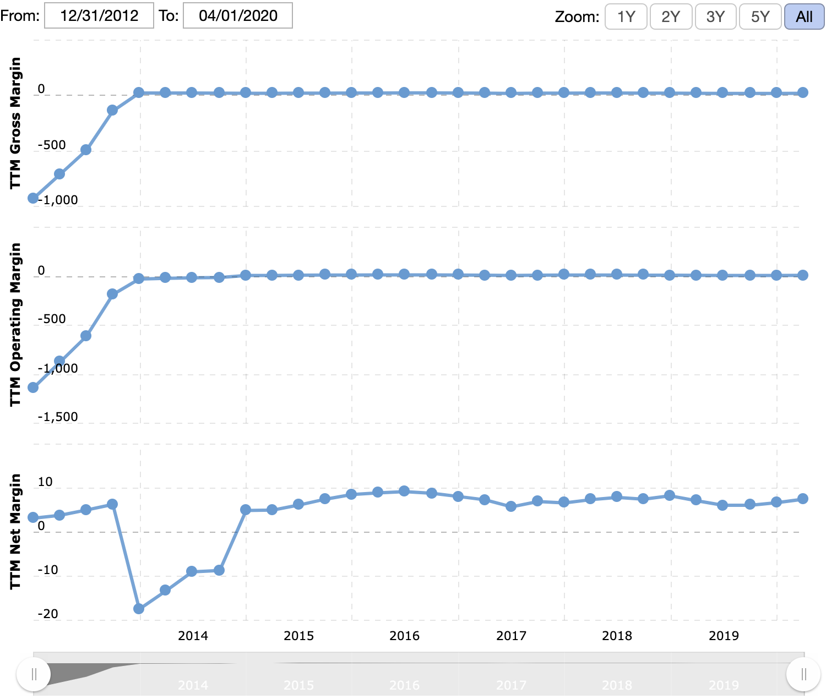Choose the 5Y zoom range
This screenshot has width=826, height=699.
pos(760,17)
